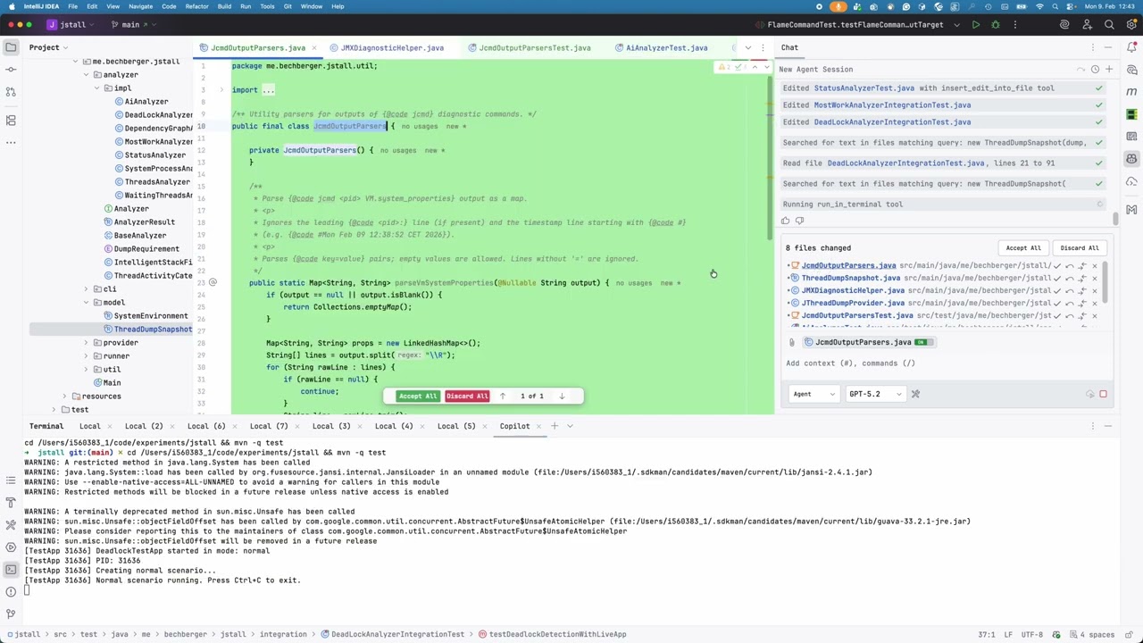The image size is (1143, 643).
Task: Accept changes for ThreadDumpSnapshot.java checkmark
Action: (x=1057, y=278)
